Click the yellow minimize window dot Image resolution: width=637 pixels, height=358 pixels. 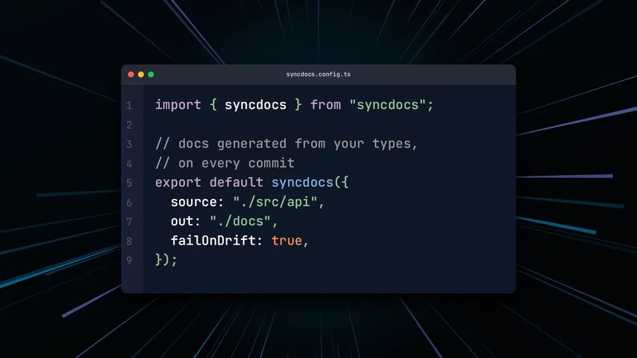(x=141, y=74)
